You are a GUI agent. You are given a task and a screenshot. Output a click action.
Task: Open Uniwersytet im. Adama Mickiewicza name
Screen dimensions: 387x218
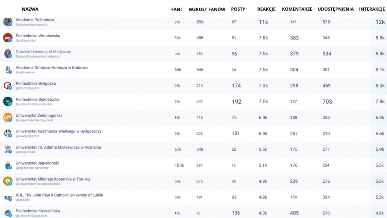point(58,147)
